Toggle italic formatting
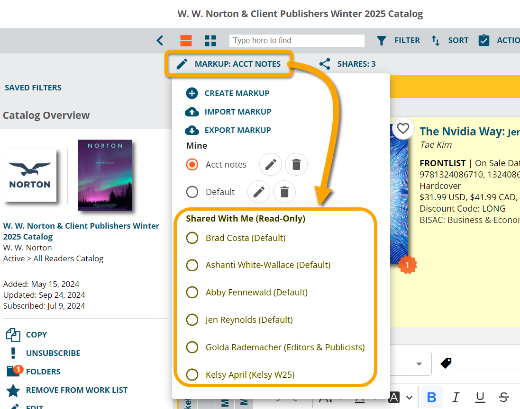 (x=456, y=397)
